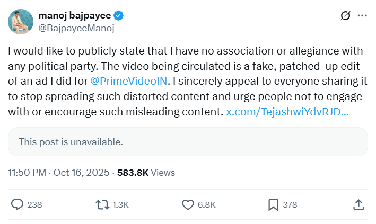Image resolution: width=376 pixels, height=224 pixels.
Task: Click the 11:50 PM Oct 16, 2025 timestamp
Action: (x=59, y=173)
